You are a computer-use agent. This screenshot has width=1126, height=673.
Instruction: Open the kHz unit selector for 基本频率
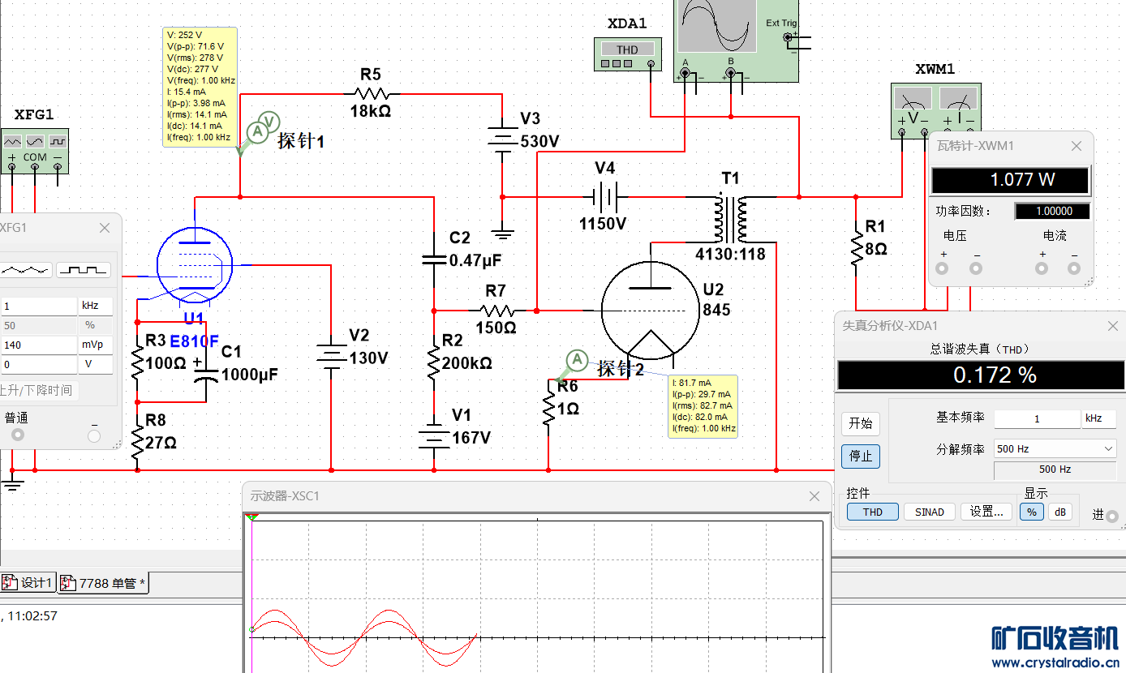pyautogui.click(x=1098, y=418)
